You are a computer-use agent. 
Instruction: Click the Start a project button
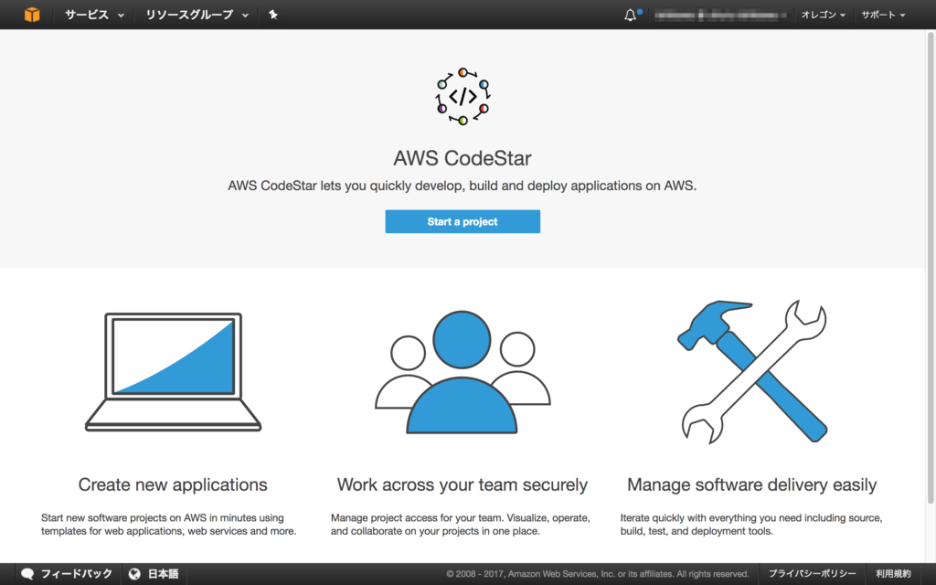[x=463, y=221]
